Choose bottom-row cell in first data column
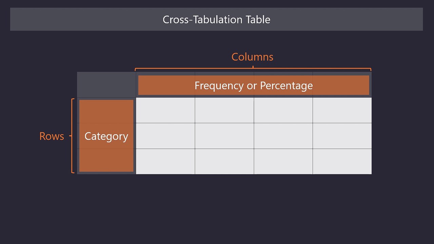Screen dimensions: 434x244 coord(165,162)
